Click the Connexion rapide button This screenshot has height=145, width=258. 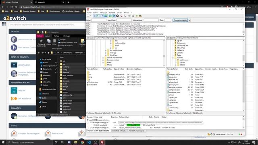[180, 20]
